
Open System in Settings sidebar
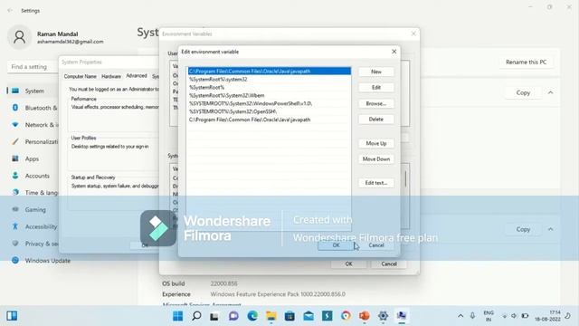pos(33,91)
